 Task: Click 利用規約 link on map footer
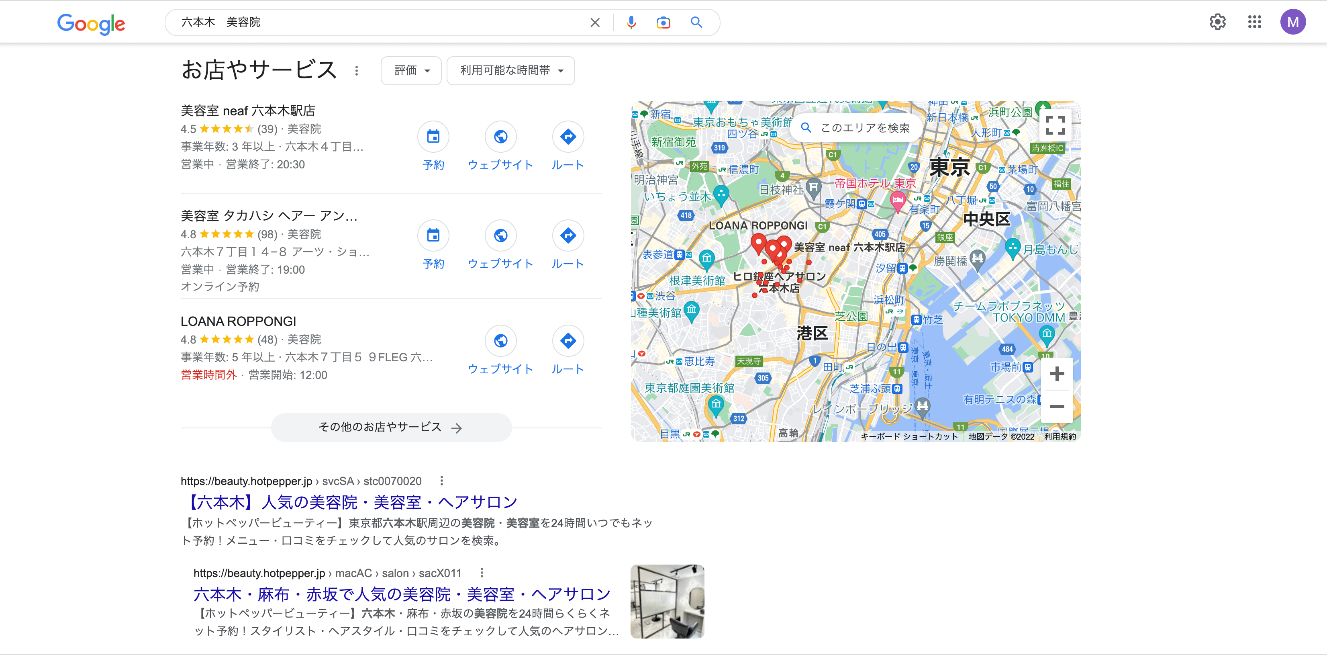(1060, 436)
